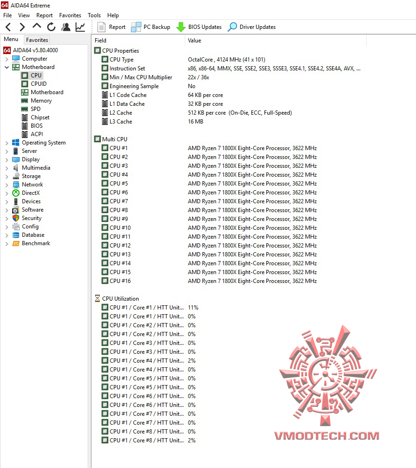Go up one level with Up arrow
This screenshot has height=468, width=416.
click(x=37, y=26)
